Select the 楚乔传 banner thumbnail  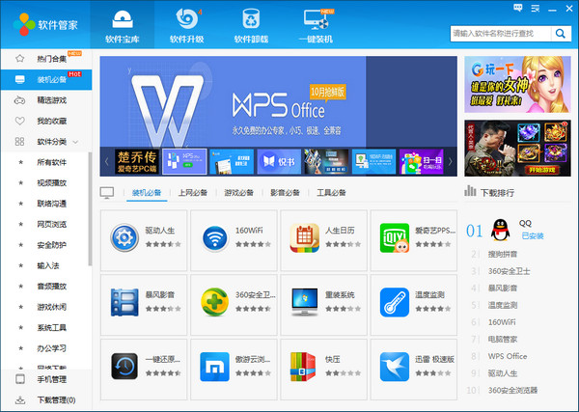point(137,161)
